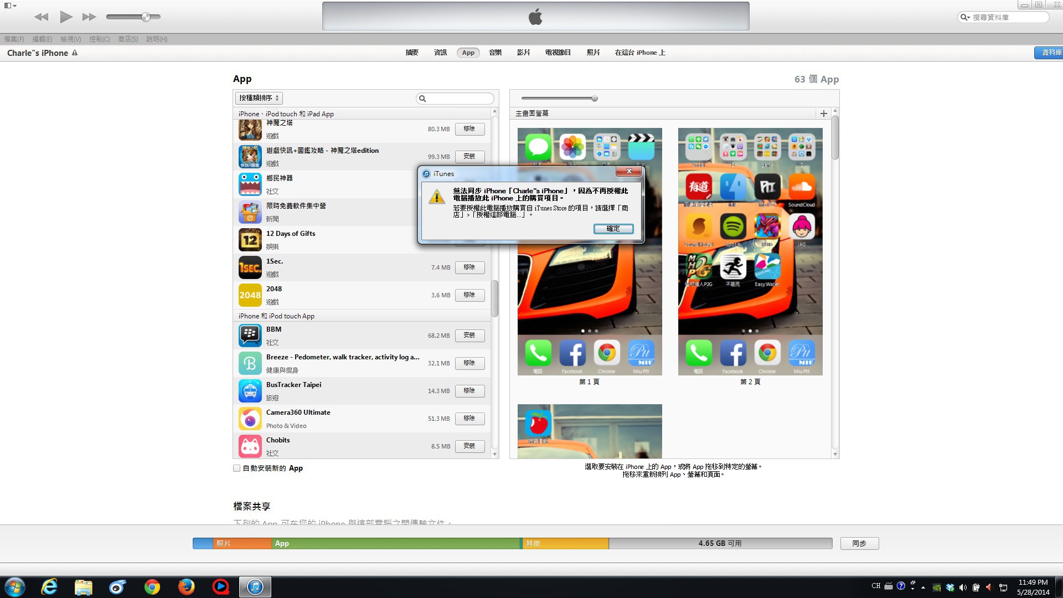Click 安裝 for Chobits
This screenshot has height=598, width=1063.
pyautogui.click(x=469, y=446)
